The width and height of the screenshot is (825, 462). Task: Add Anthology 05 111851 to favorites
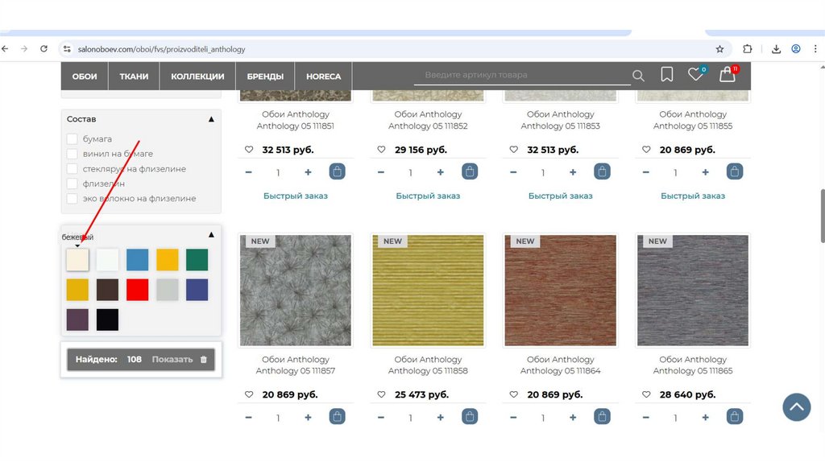click(x=249, y=150)
